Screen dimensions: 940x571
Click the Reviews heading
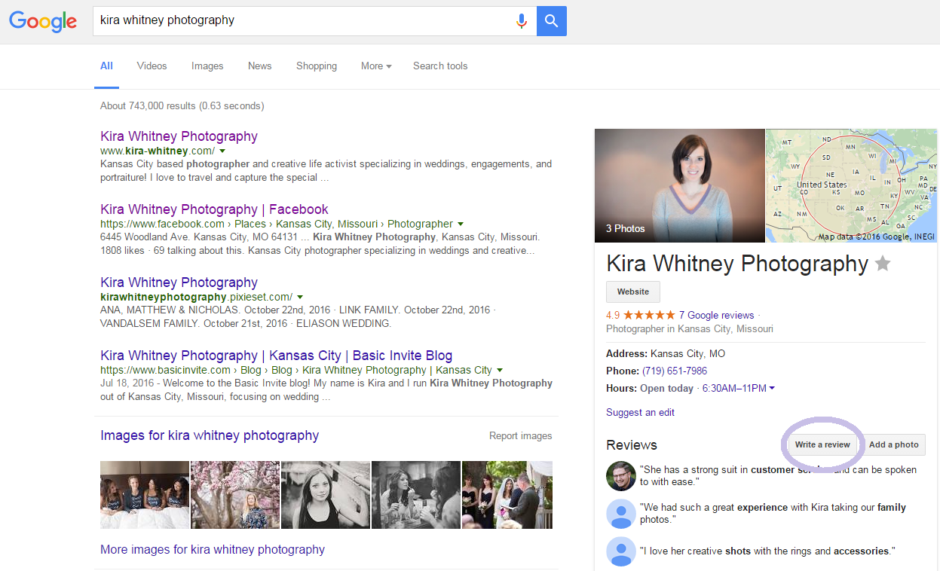(632, 445)
